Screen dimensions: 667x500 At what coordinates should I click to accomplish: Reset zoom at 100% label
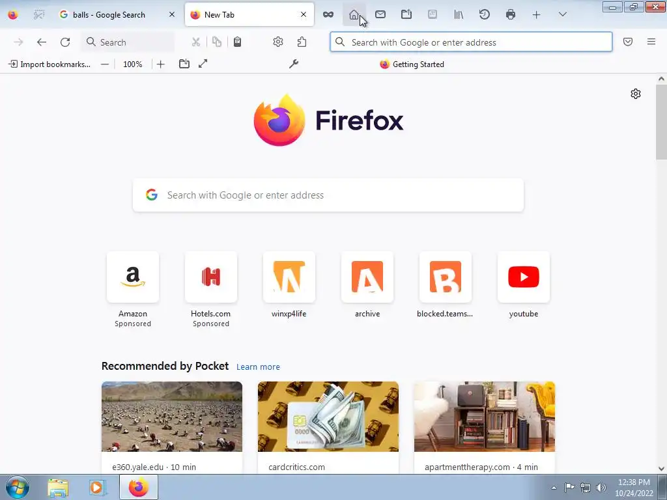pyautogui.click(x=133, y=64)
